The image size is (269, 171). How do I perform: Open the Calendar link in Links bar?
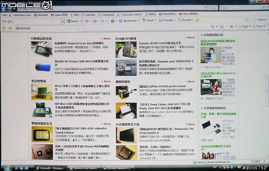tap(88, 15)
